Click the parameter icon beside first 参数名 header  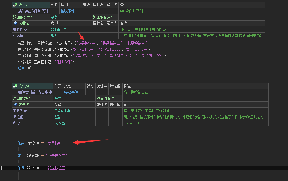coord(16,23)
